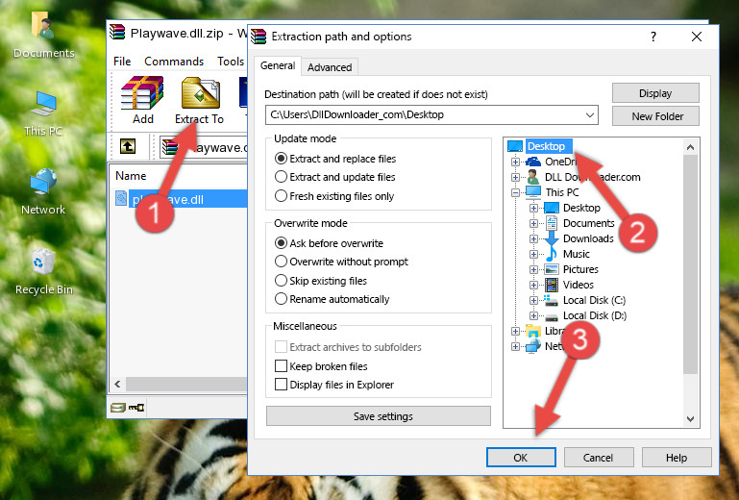Image resolution: width=739 pixels, height=500 pixels.
Task: Click the drive icon in WinRAR status bar
Action: point(118,408)
